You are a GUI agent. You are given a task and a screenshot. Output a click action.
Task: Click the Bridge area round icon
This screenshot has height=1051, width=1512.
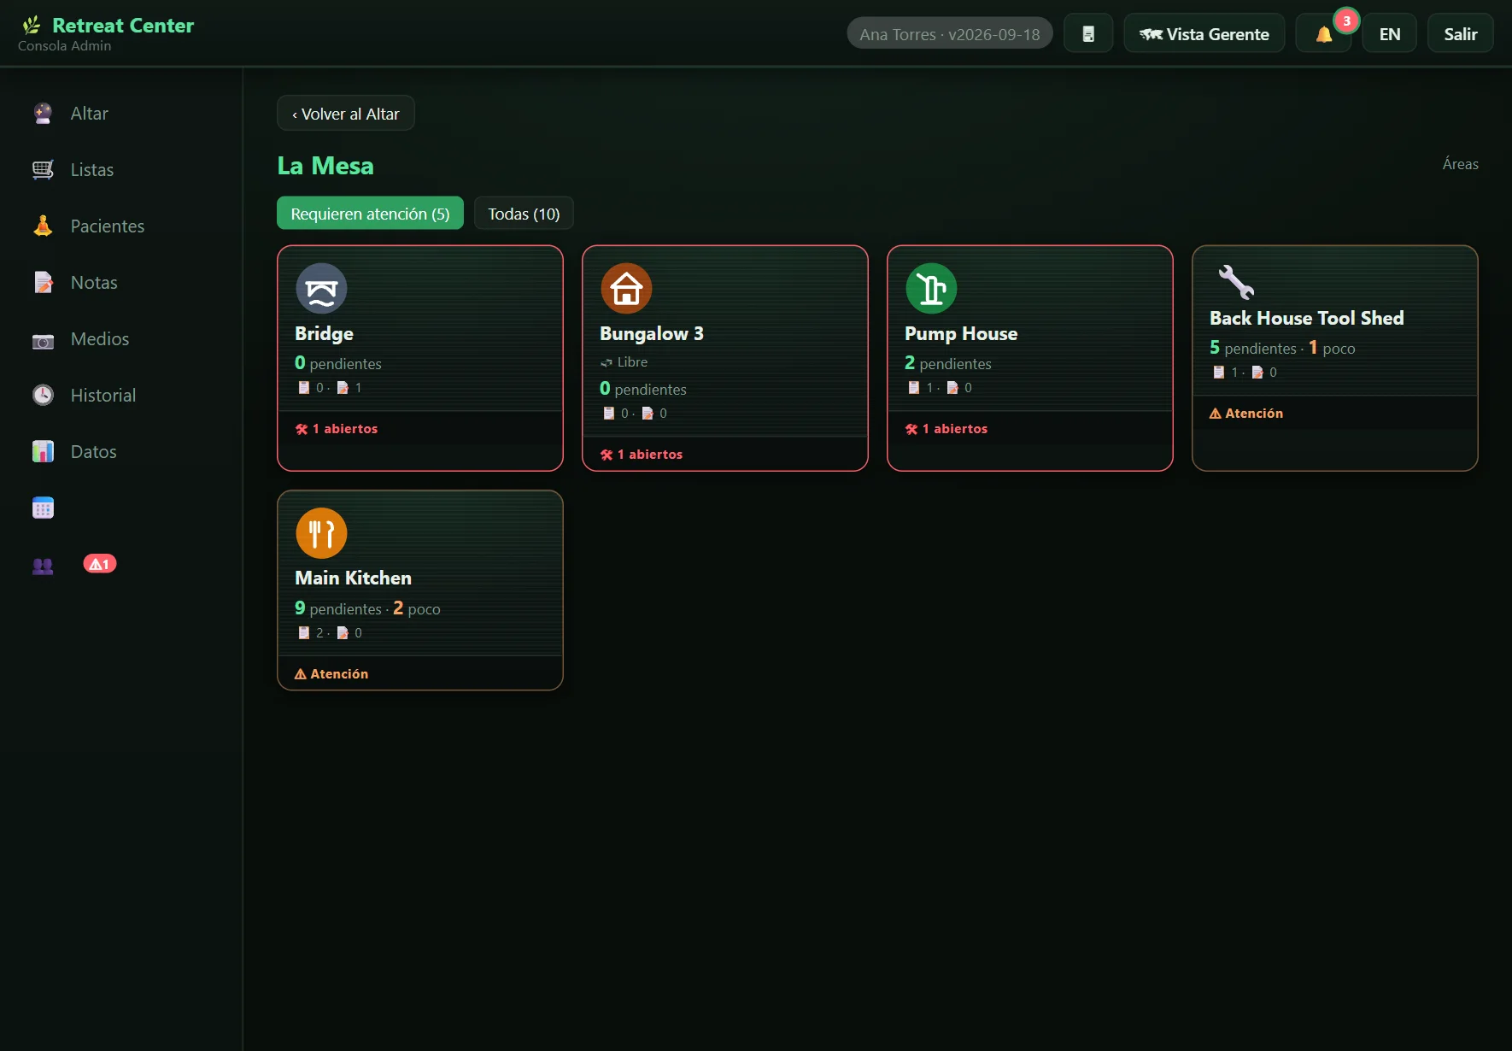[321, 289]
